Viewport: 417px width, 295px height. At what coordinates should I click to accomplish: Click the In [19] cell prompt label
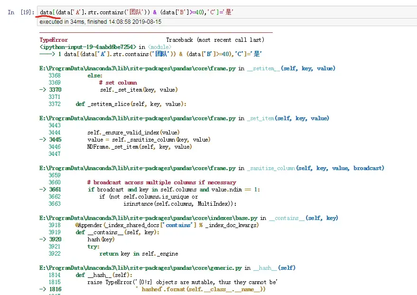(21, 12)
